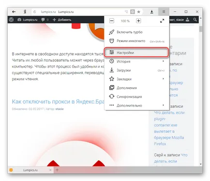
Task: Click the mask icon beside Режим инкогнито
Action: (112, 41)
